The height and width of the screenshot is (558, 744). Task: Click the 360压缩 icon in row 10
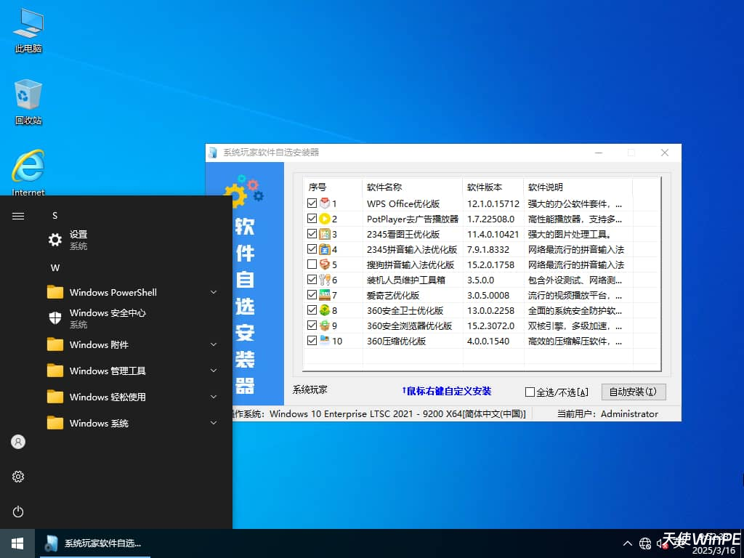click(x=325, y=340)
